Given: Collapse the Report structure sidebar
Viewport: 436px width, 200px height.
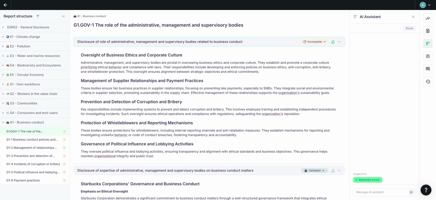Looking at the screenshot, I should point(63,16).
